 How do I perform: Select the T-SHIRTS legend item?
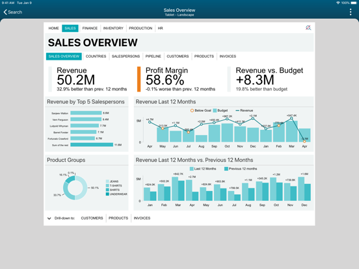[x=114, y=186]
